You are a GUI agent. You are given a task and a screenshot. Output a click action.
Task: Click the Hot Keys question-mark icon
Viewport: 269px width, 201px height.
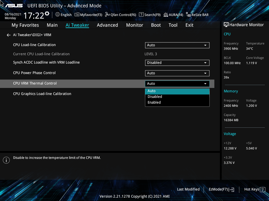[262, 189]
